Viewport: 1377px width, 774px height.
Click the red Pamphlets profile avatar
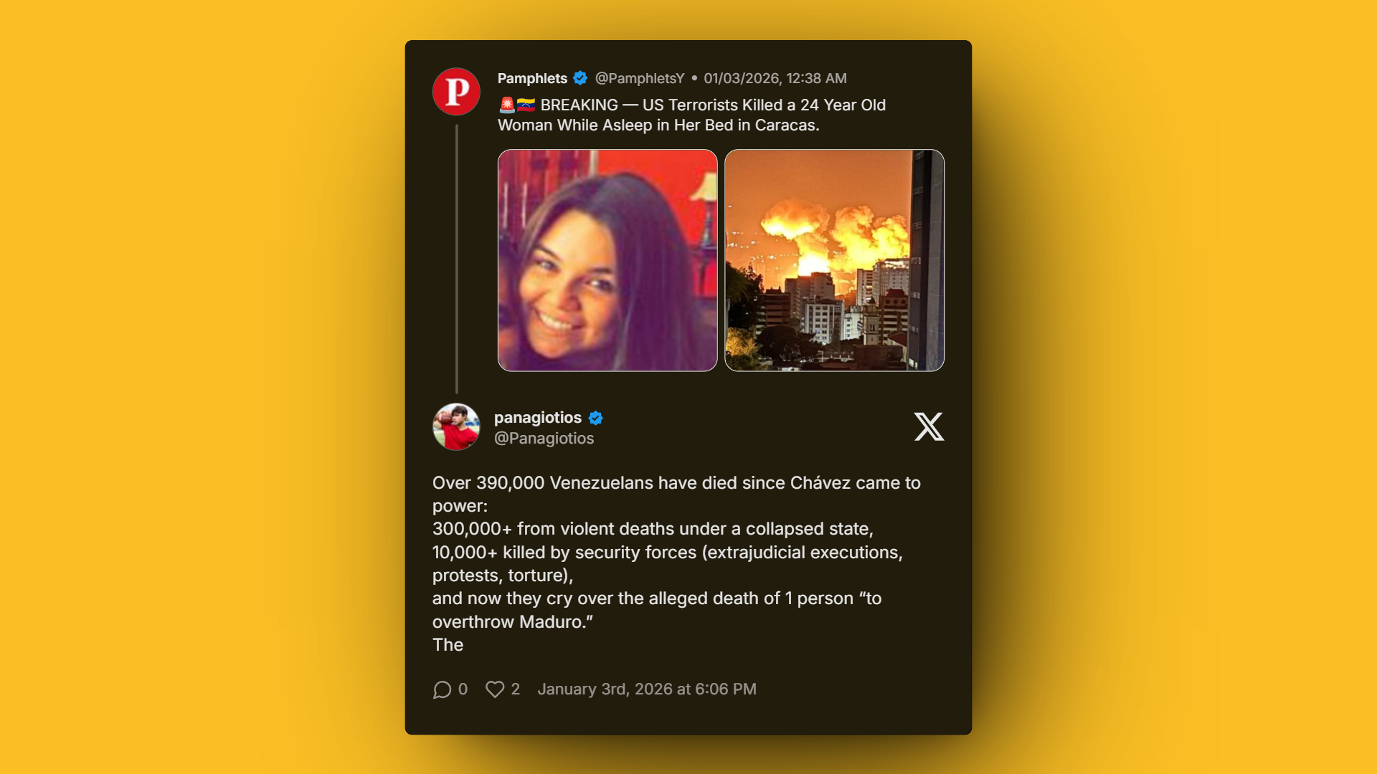tap(456, 92)
